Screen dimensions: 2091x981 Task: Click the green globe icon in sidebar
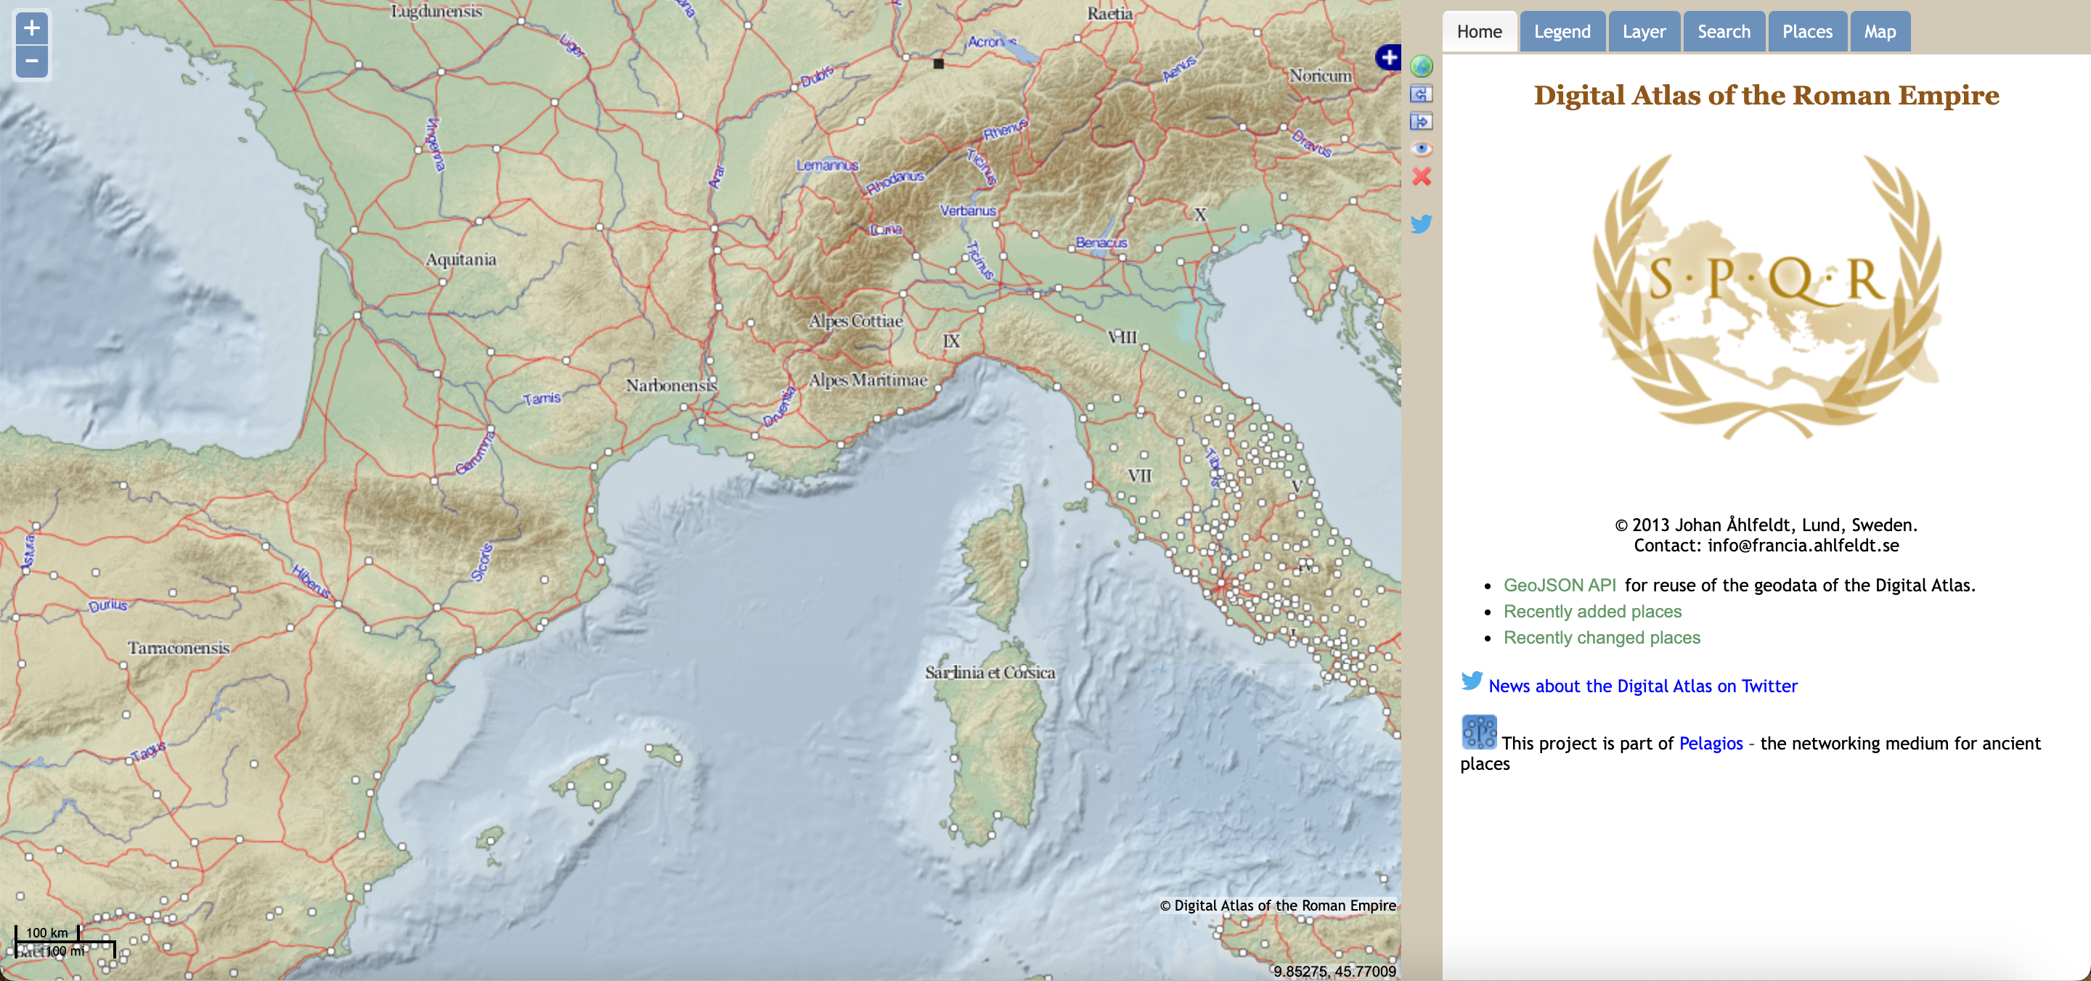pos(1421,66)
